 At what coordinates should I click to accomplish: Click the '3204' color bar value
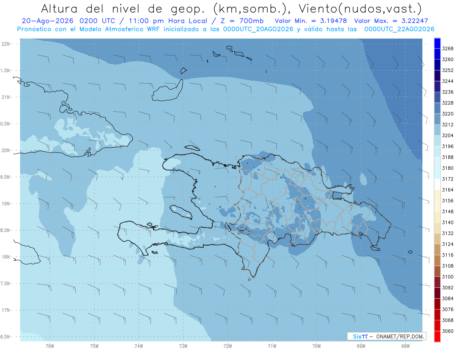(448, 136)
